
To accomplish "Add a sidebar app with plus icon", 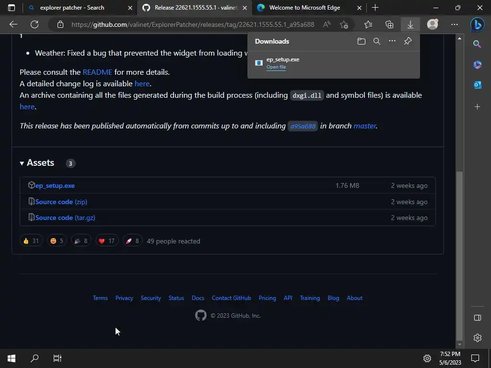I will pos(477,107).
